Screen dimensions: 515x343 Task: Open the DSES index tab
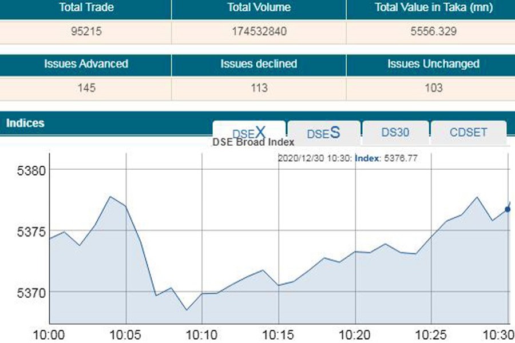point(324,133)
